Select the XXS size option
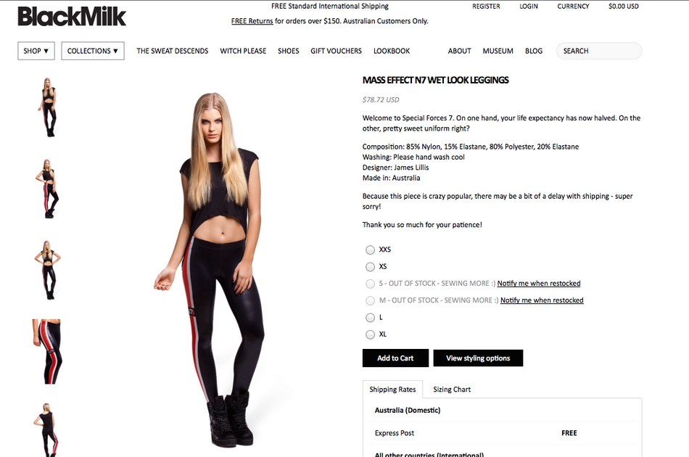 point(370,250)
